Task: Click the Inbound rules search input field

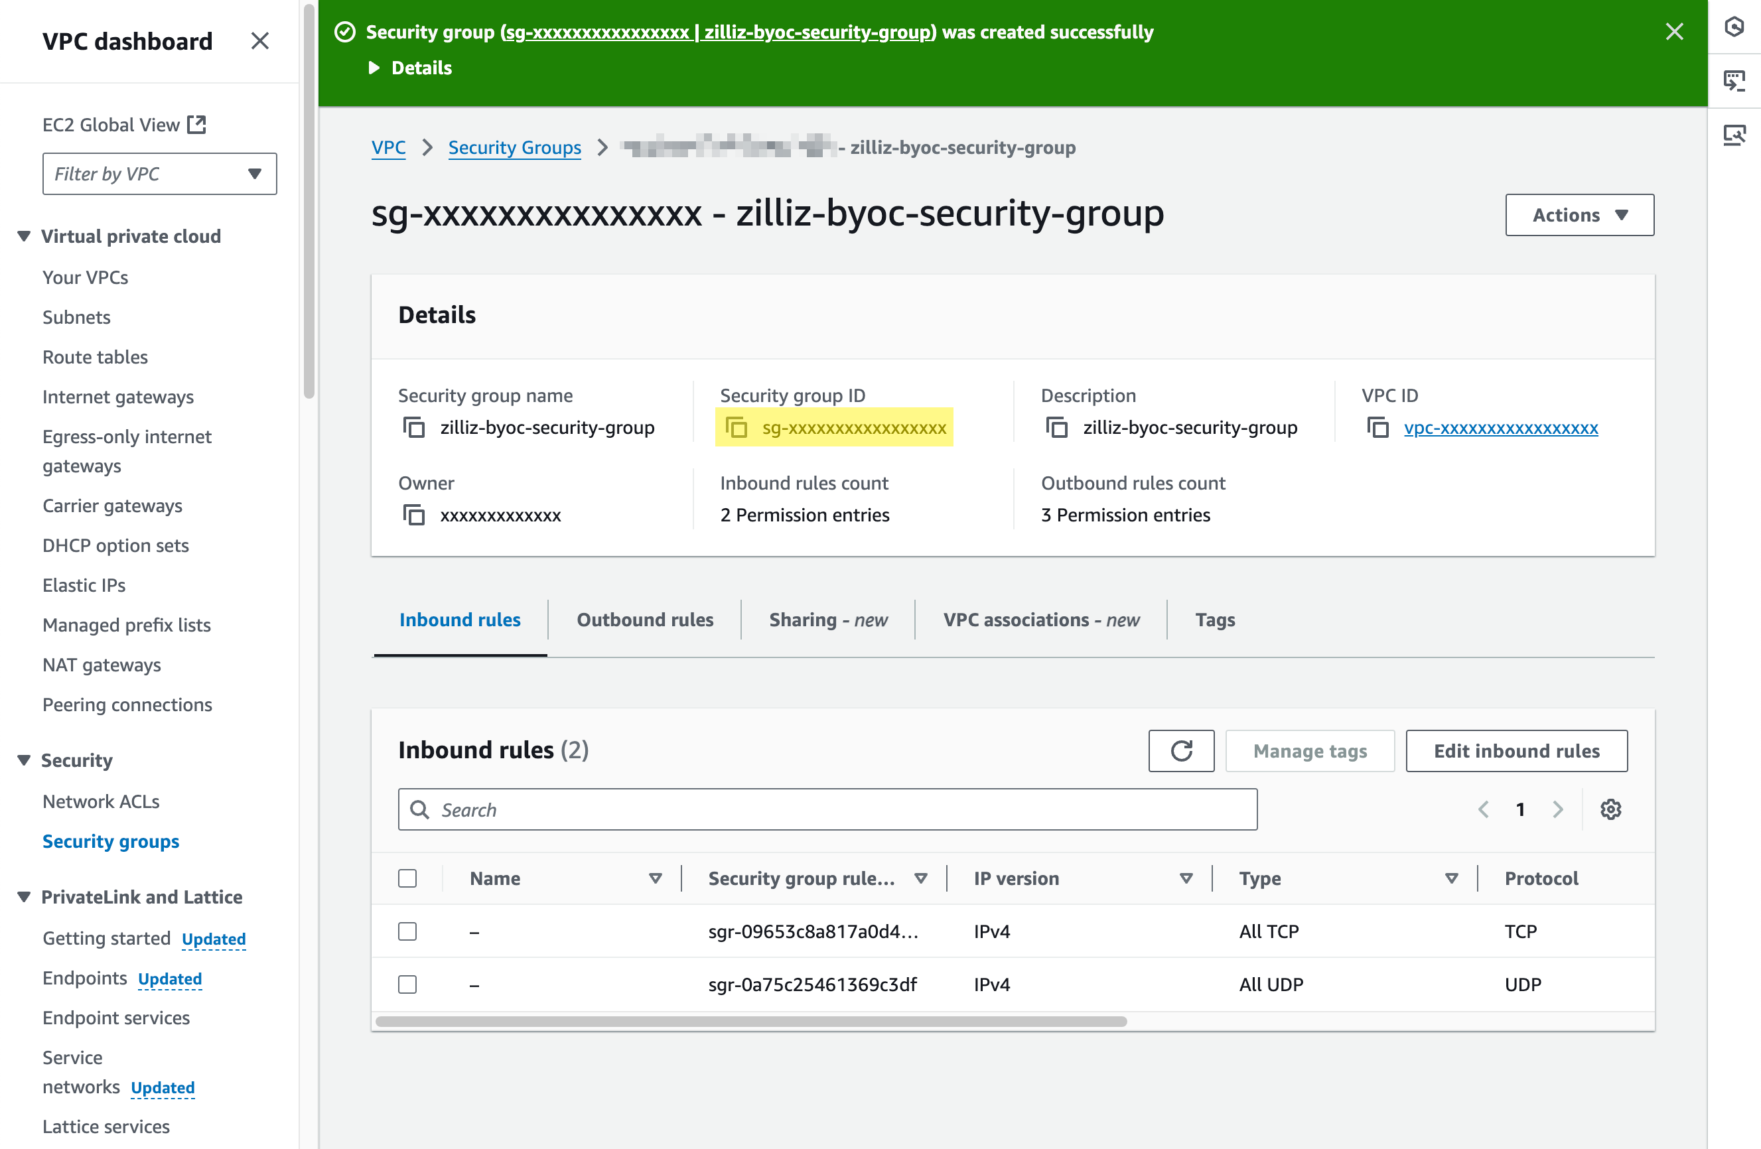Action: [x=827, y=810]
